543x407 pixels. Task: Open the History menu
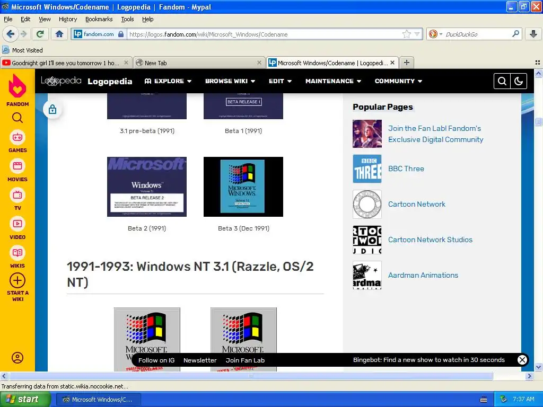[68, 19]
